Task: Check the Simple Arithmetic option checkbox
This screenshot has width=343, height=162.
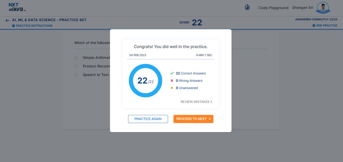Action: 76,58
